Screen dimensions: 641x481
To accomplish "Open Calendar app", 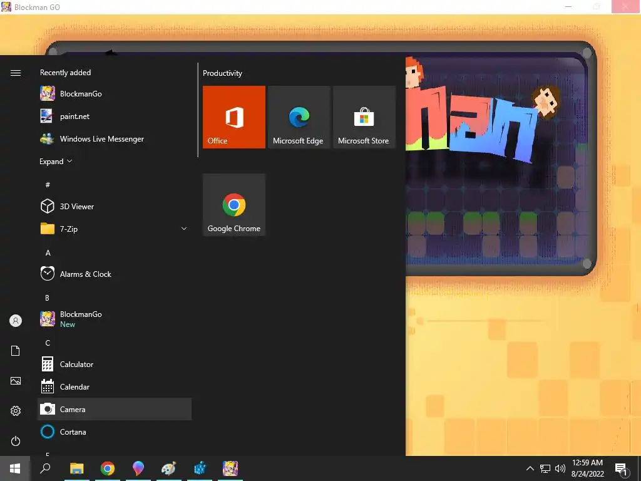I will click(115, 386).
